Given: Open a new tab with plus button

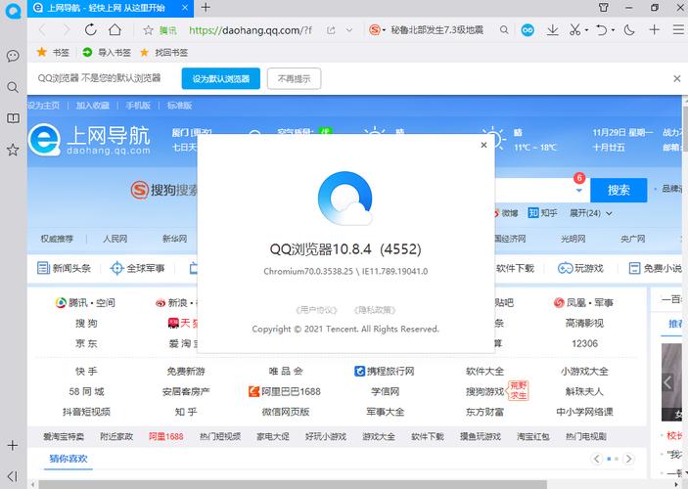Looking at the screenshot, I should (206, 8).
